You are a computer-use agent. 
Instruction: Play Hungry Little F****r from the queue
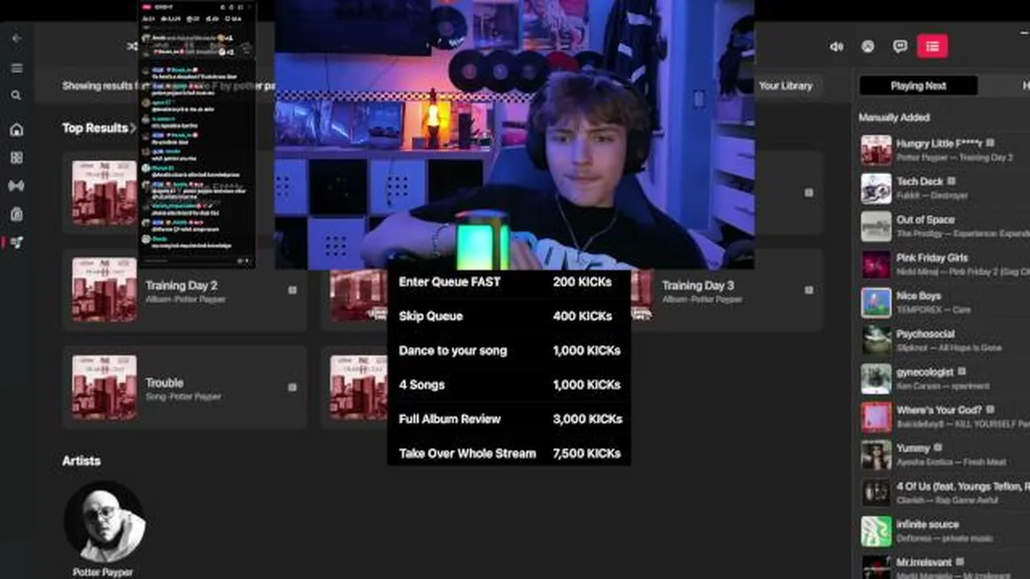(944, 150)
